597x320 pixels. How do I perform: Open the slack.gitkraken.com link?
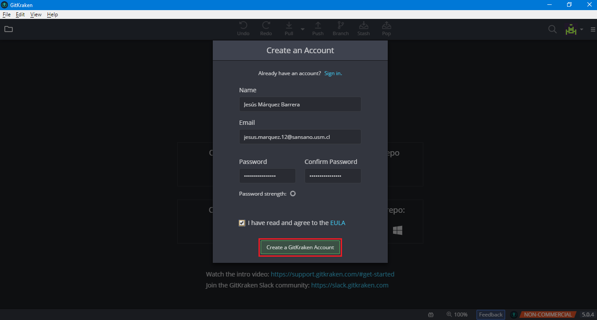(350, 285)
